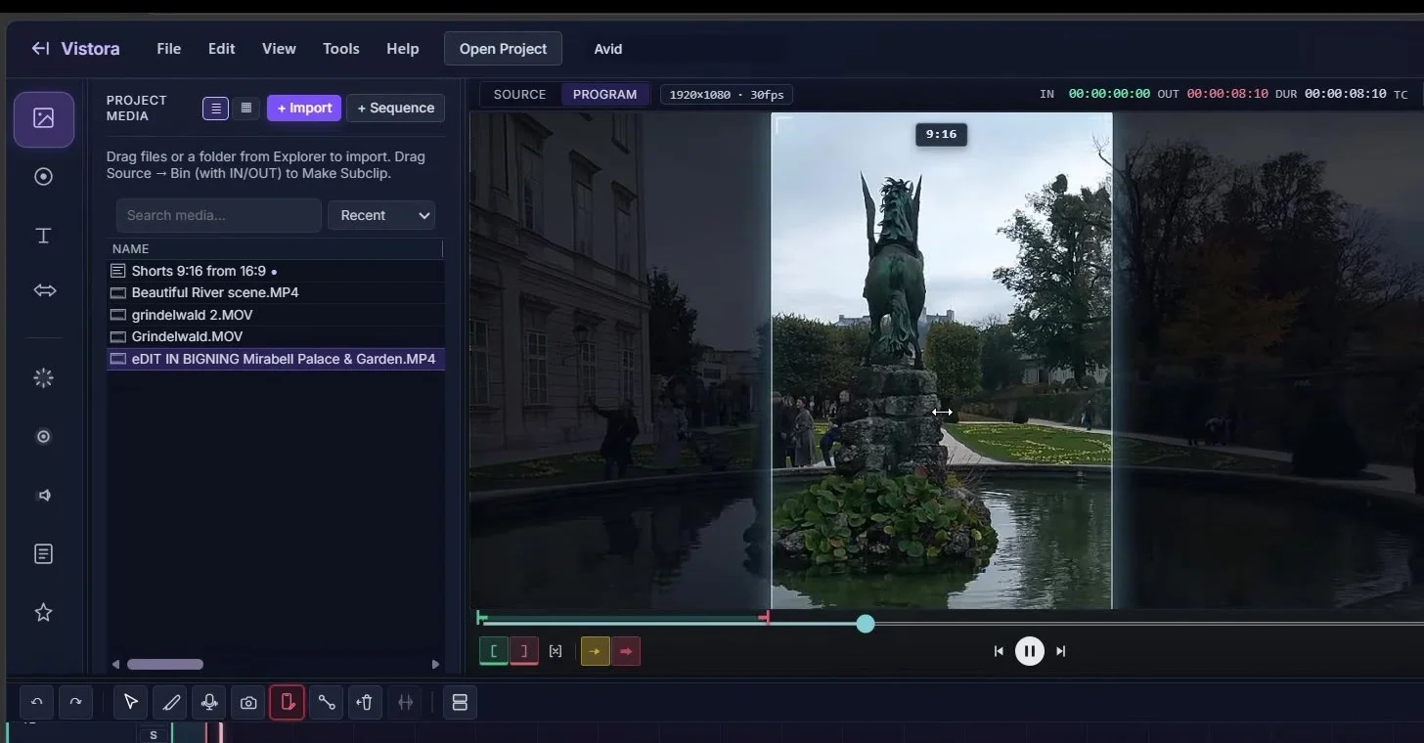Open the Tools menu

(341, 49)
